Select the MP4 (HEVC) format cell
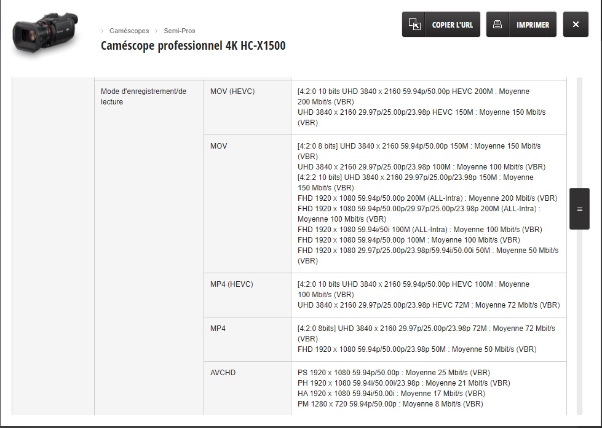 pos(232,284)
